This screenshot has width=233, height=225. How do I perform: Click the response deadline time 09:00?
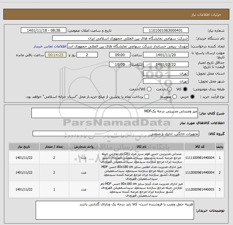pyautogui.click(x=120, y=55)
